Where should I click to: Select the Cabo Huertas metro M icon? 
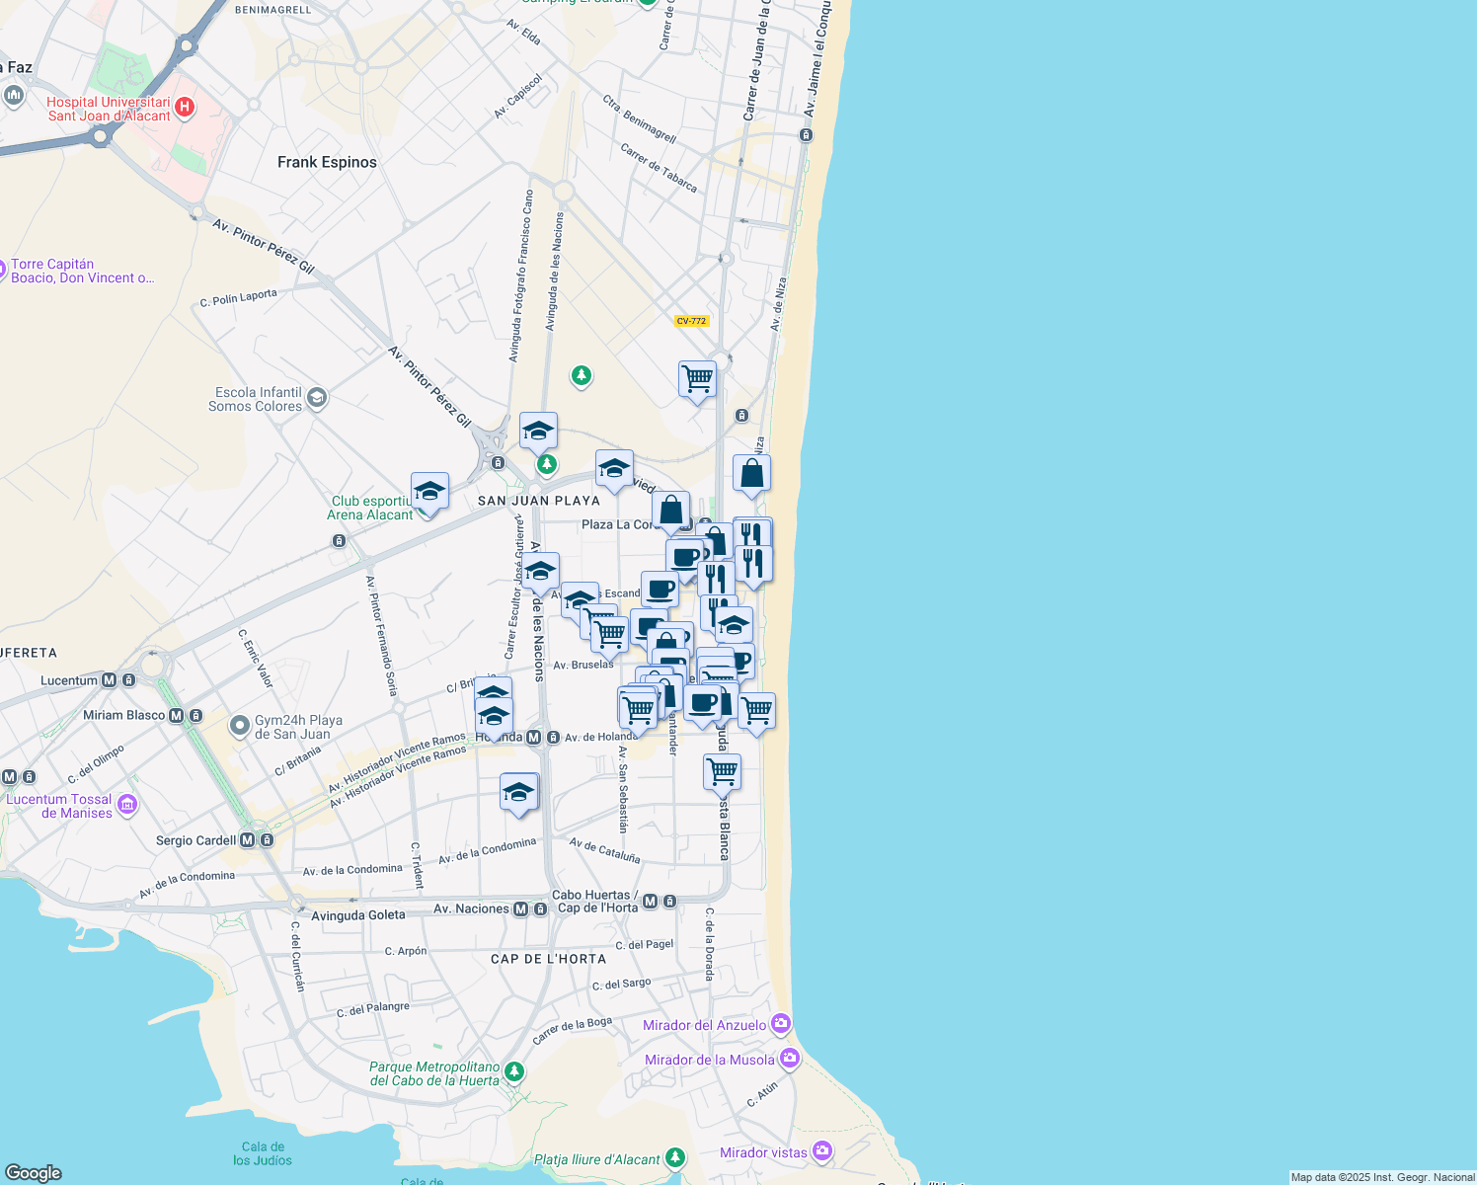(x=651, y=901)
